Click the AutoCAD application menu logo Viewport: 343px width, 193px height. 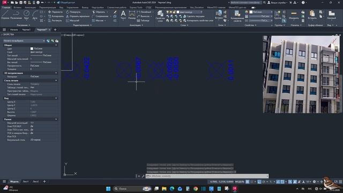pyautogui.click(x=5, y=2)
